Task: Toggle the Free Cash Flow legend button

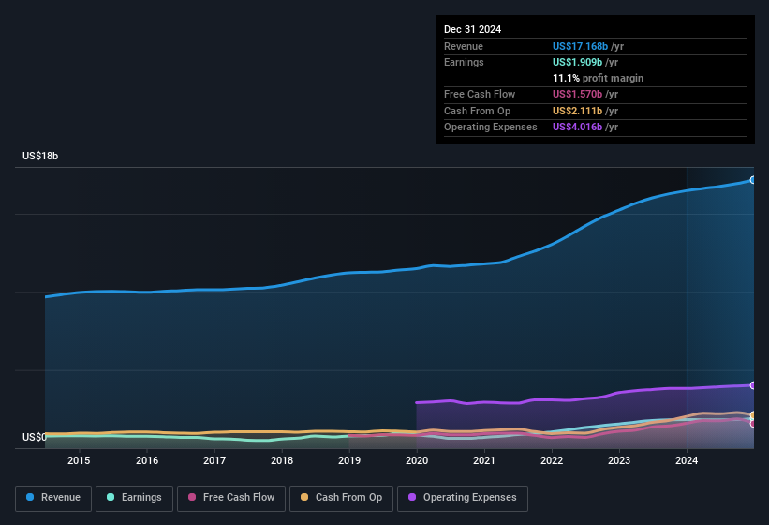Action: 231,498
